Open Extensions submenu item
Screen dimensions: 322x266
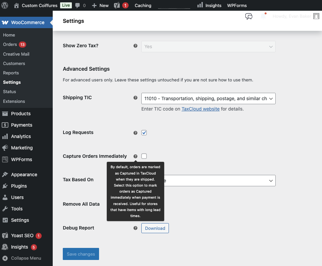14,101
